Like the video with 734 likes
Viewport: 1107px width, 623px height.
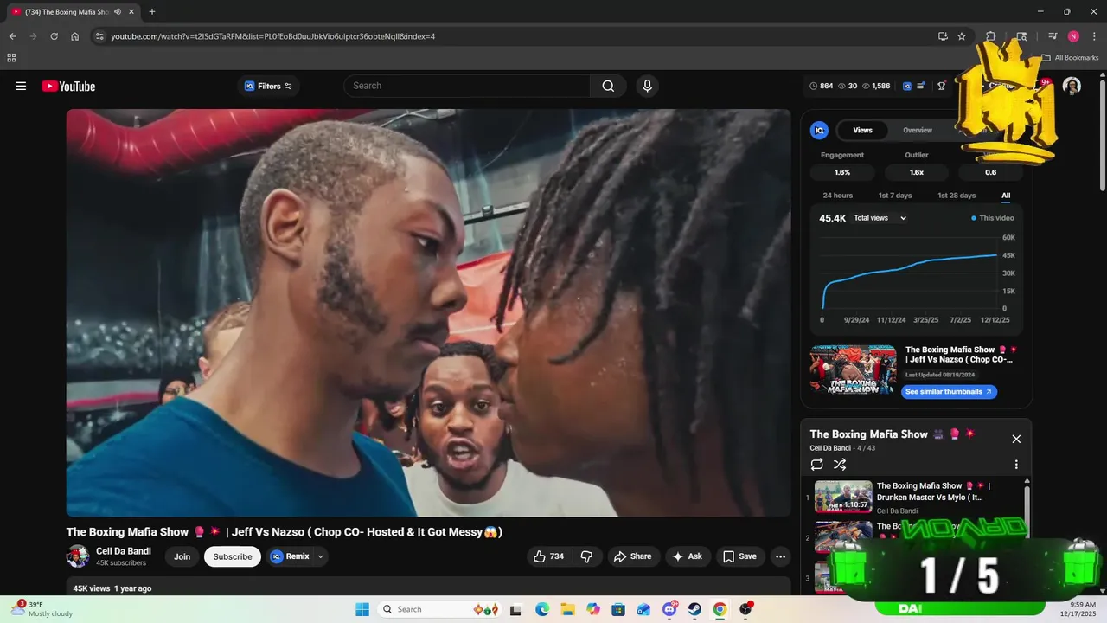(x=548, y=556)
